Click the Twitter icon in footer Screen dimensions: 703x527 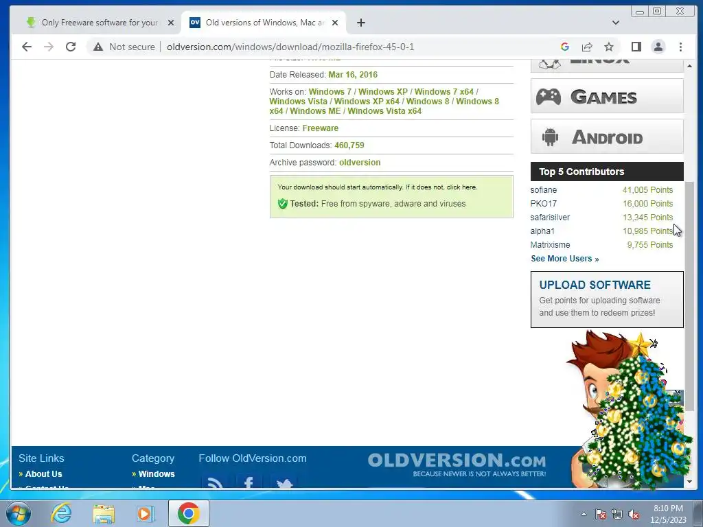coord(284,483)
